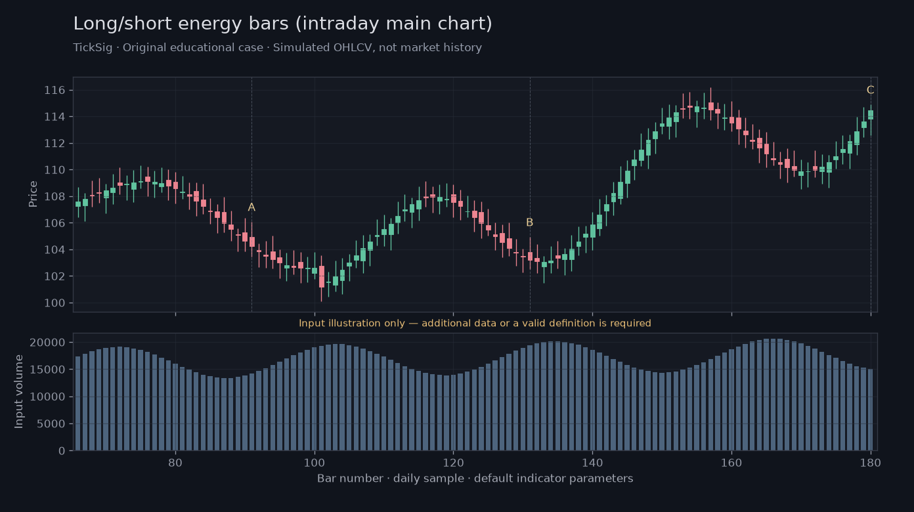Click volume axis tick 0
This screenshot has width=914, height=512.
61,451
